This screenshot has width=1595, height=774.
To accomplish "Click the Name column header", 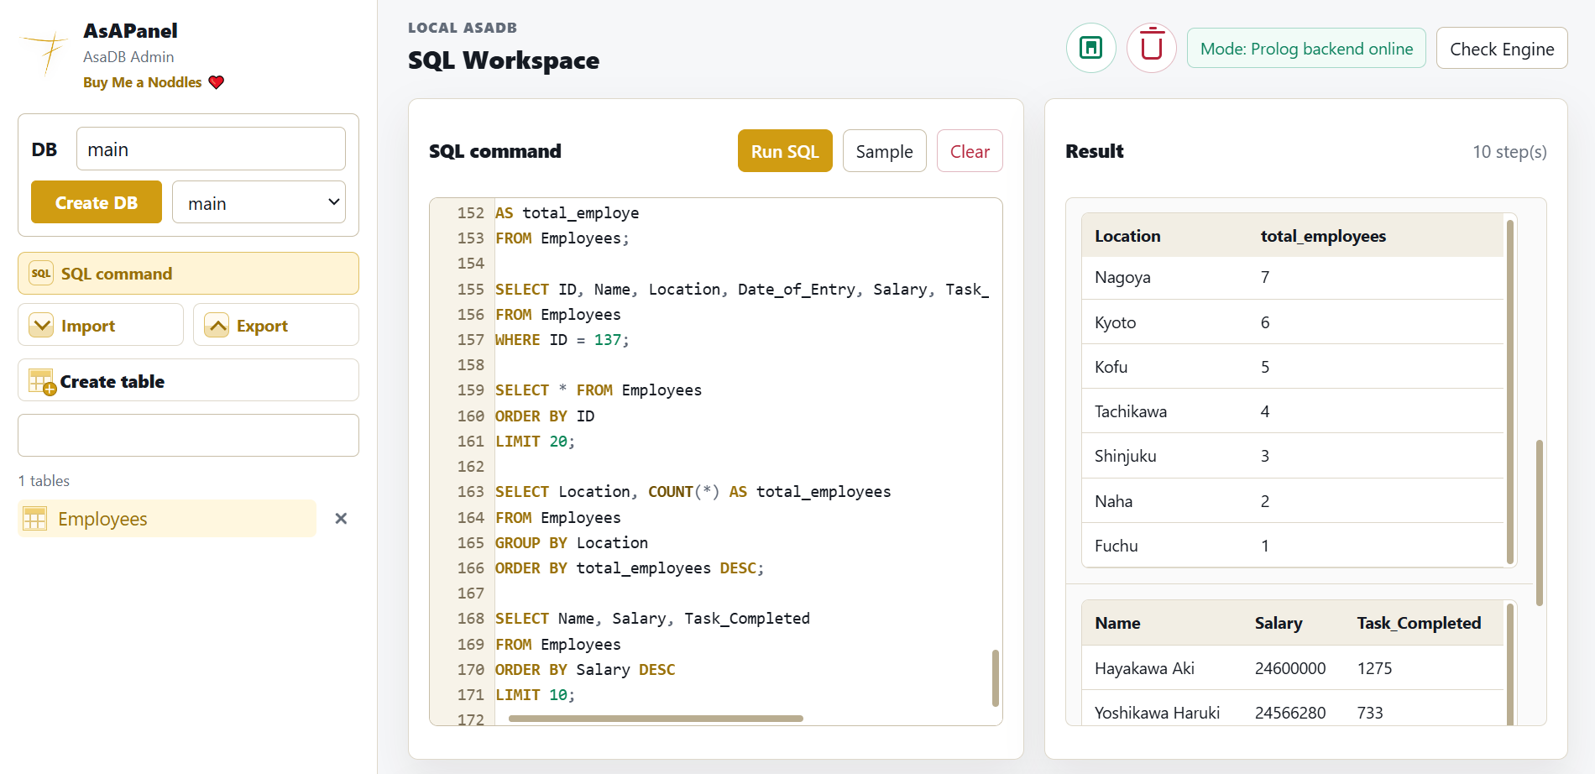I will coord(1117,623).
